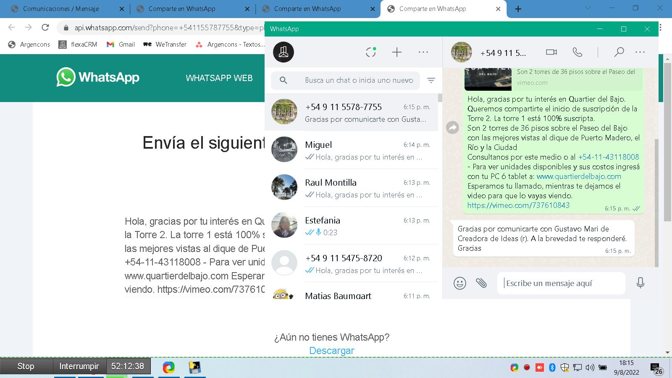Open the Bluetooth tray icon
This screenshot has width=672, height=378.
552,367
